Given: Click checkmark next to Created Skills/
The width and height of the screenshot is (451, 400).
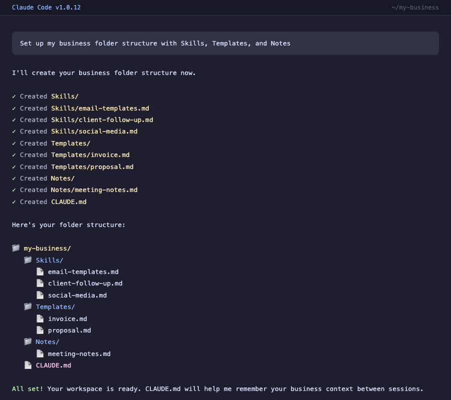Looking at the screenshot, I should click(14, 96).
